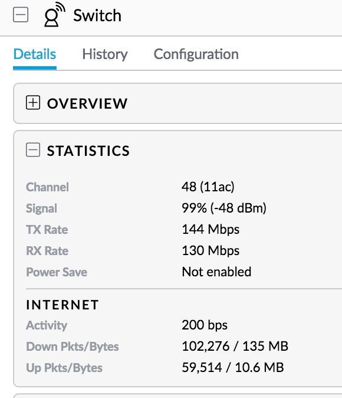Click the INTERNET subsection heading
Image resolution: width=342 pixels, height=398 pixels.
[63, 305]
